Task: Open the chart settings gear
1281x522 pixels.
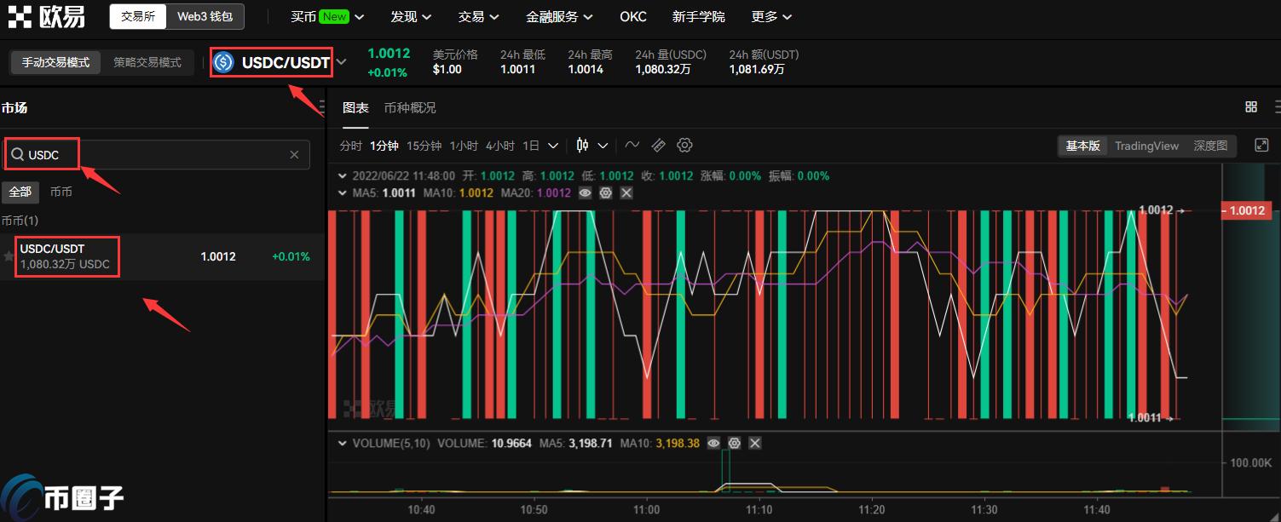Action: tap(684, 145)
